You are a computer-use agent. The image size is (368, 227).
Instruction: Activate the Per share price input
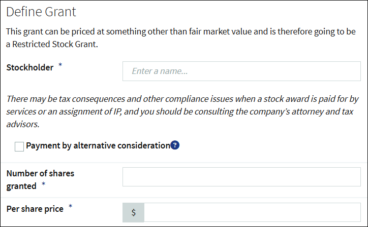pyautogui.click(x=252, y=212)
